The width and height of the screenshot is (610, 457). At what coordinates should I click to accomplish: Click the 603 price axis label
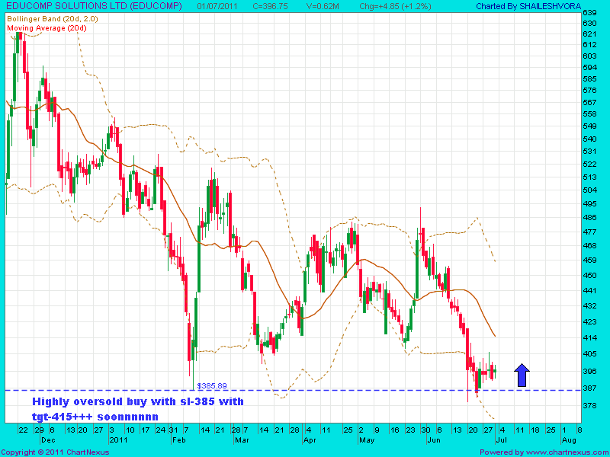[589, 56]
